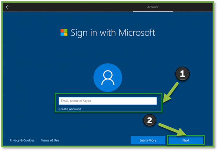Screen dimensions: 218x151
Task: Click the back arrow icon
Action: (8, 7)
